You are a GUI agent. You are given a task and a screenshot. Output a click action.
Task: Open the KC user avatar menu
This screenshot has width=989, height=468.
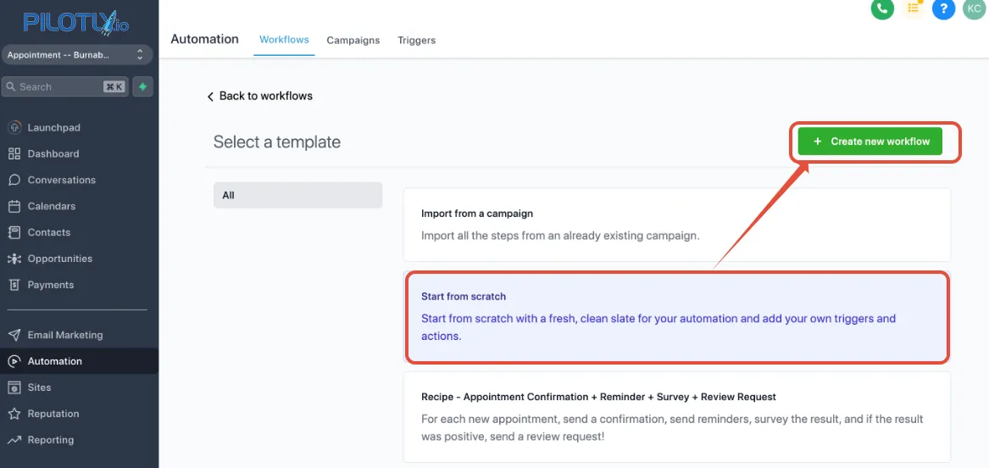tap(974, 8)
